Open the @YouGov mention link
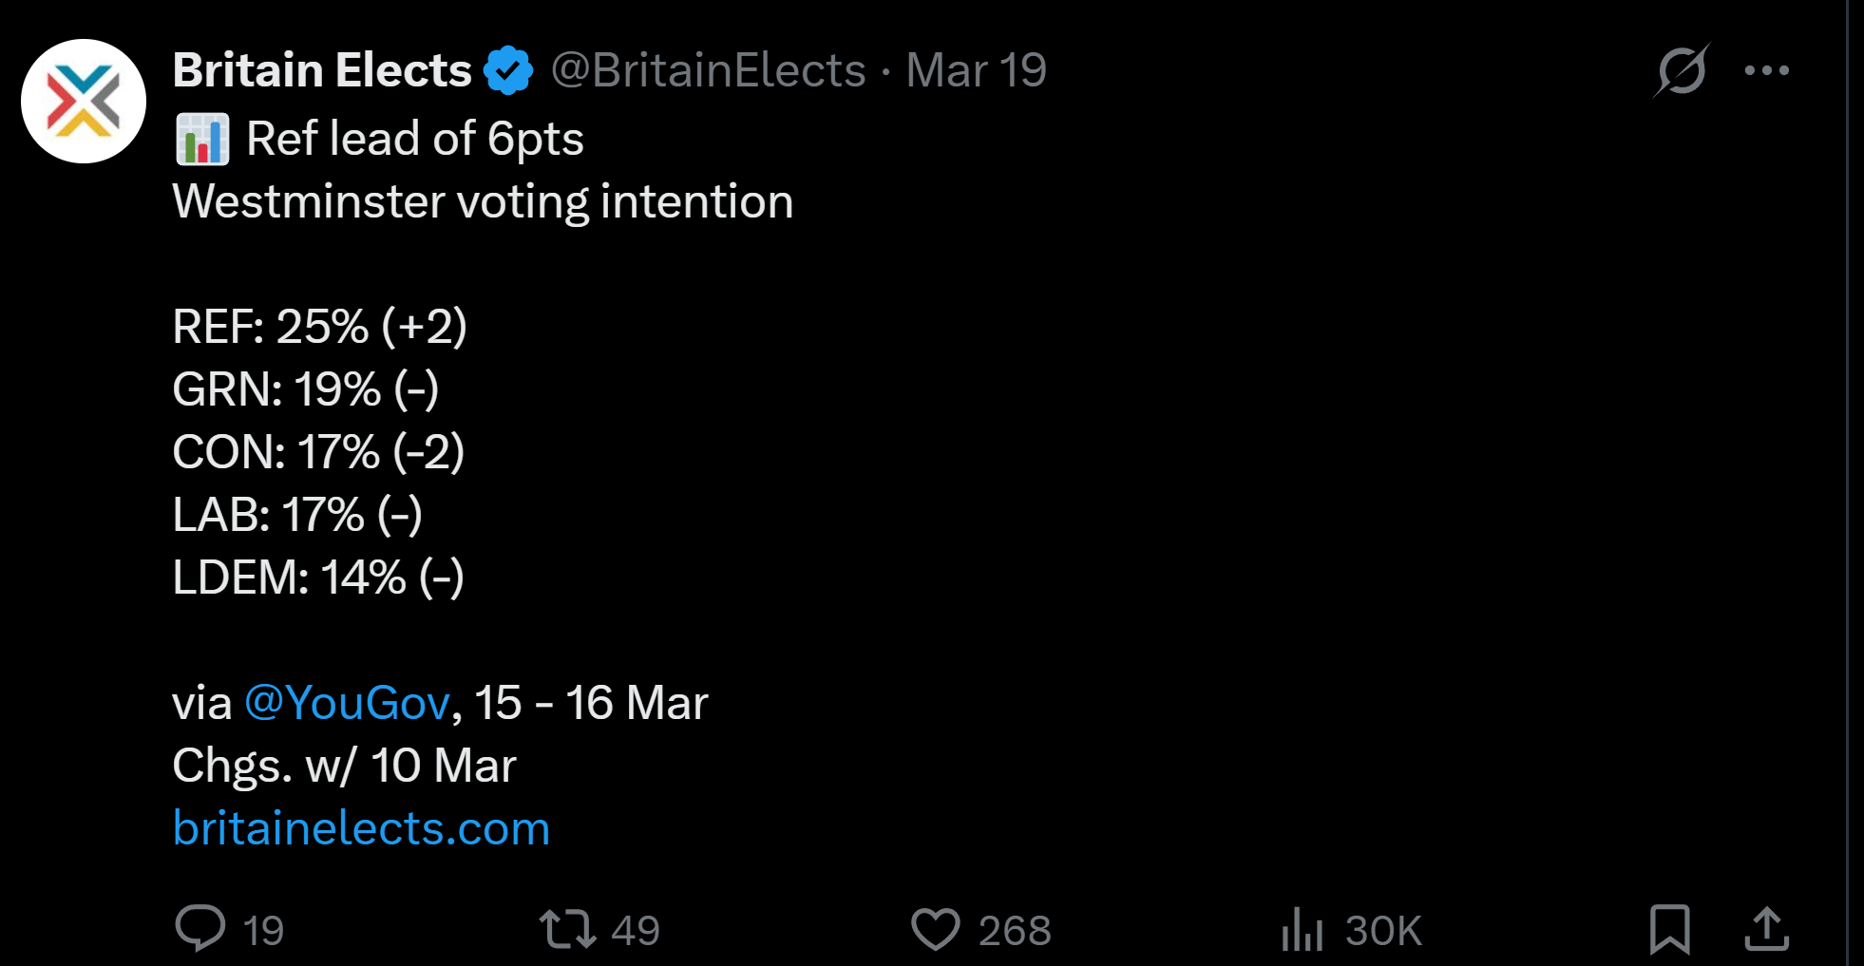This screenshot has height=966, width=1864. tap(347, 703)
